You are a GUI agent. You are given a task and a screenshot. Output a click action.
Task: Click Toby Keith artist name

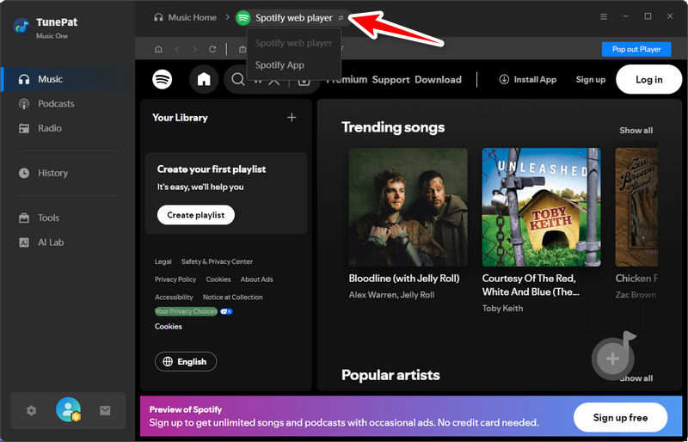(502, 309)
